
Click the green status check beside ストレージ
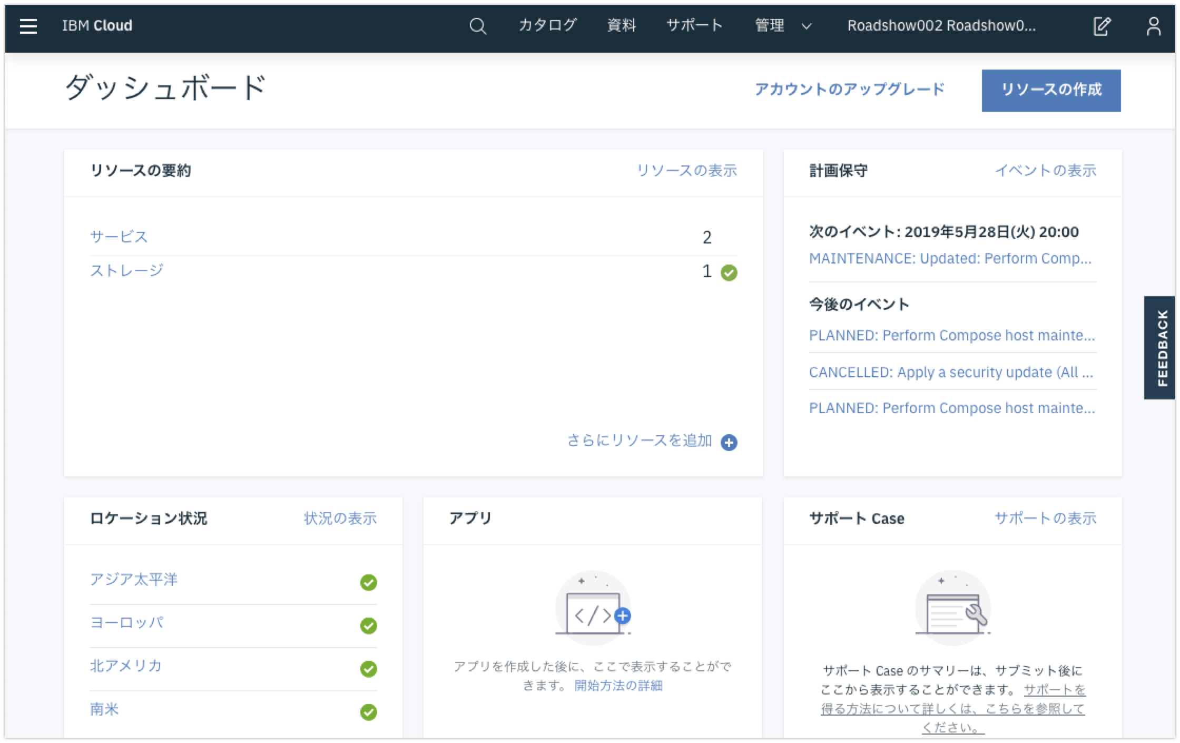(729, 272)
